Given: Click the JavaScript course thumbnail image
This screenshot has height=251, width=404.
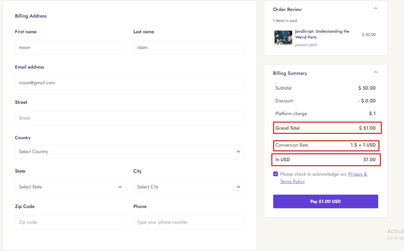Looking at the screenshot, I should coord(283,37).
